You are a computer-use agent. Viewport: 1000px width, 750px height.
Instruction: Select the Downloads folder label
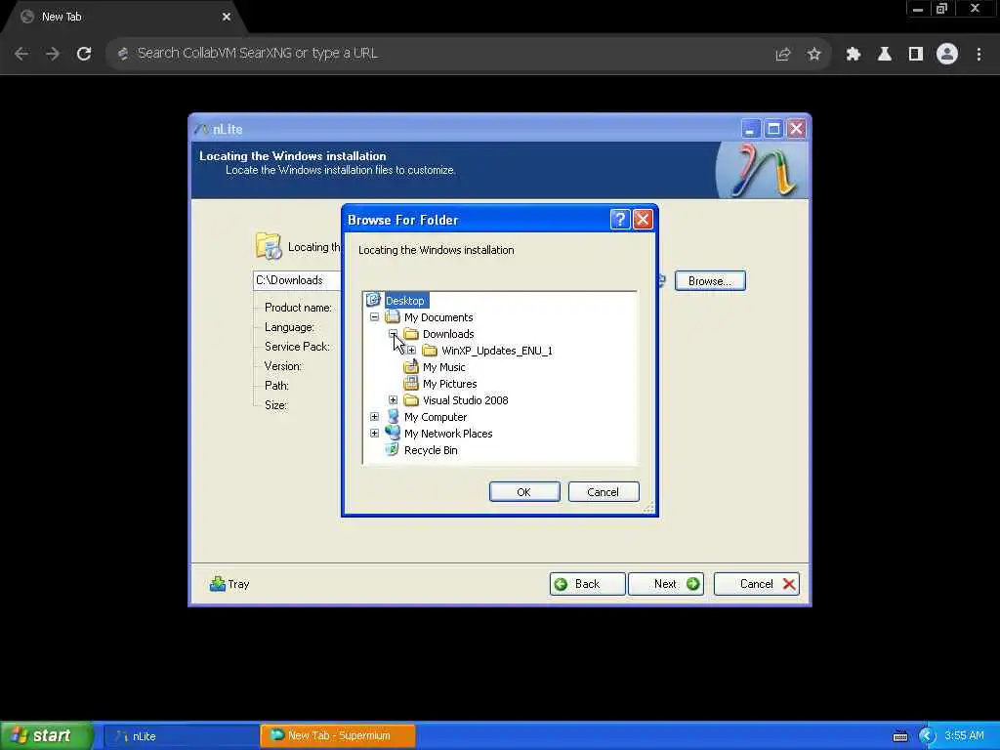tap(448, 334)
